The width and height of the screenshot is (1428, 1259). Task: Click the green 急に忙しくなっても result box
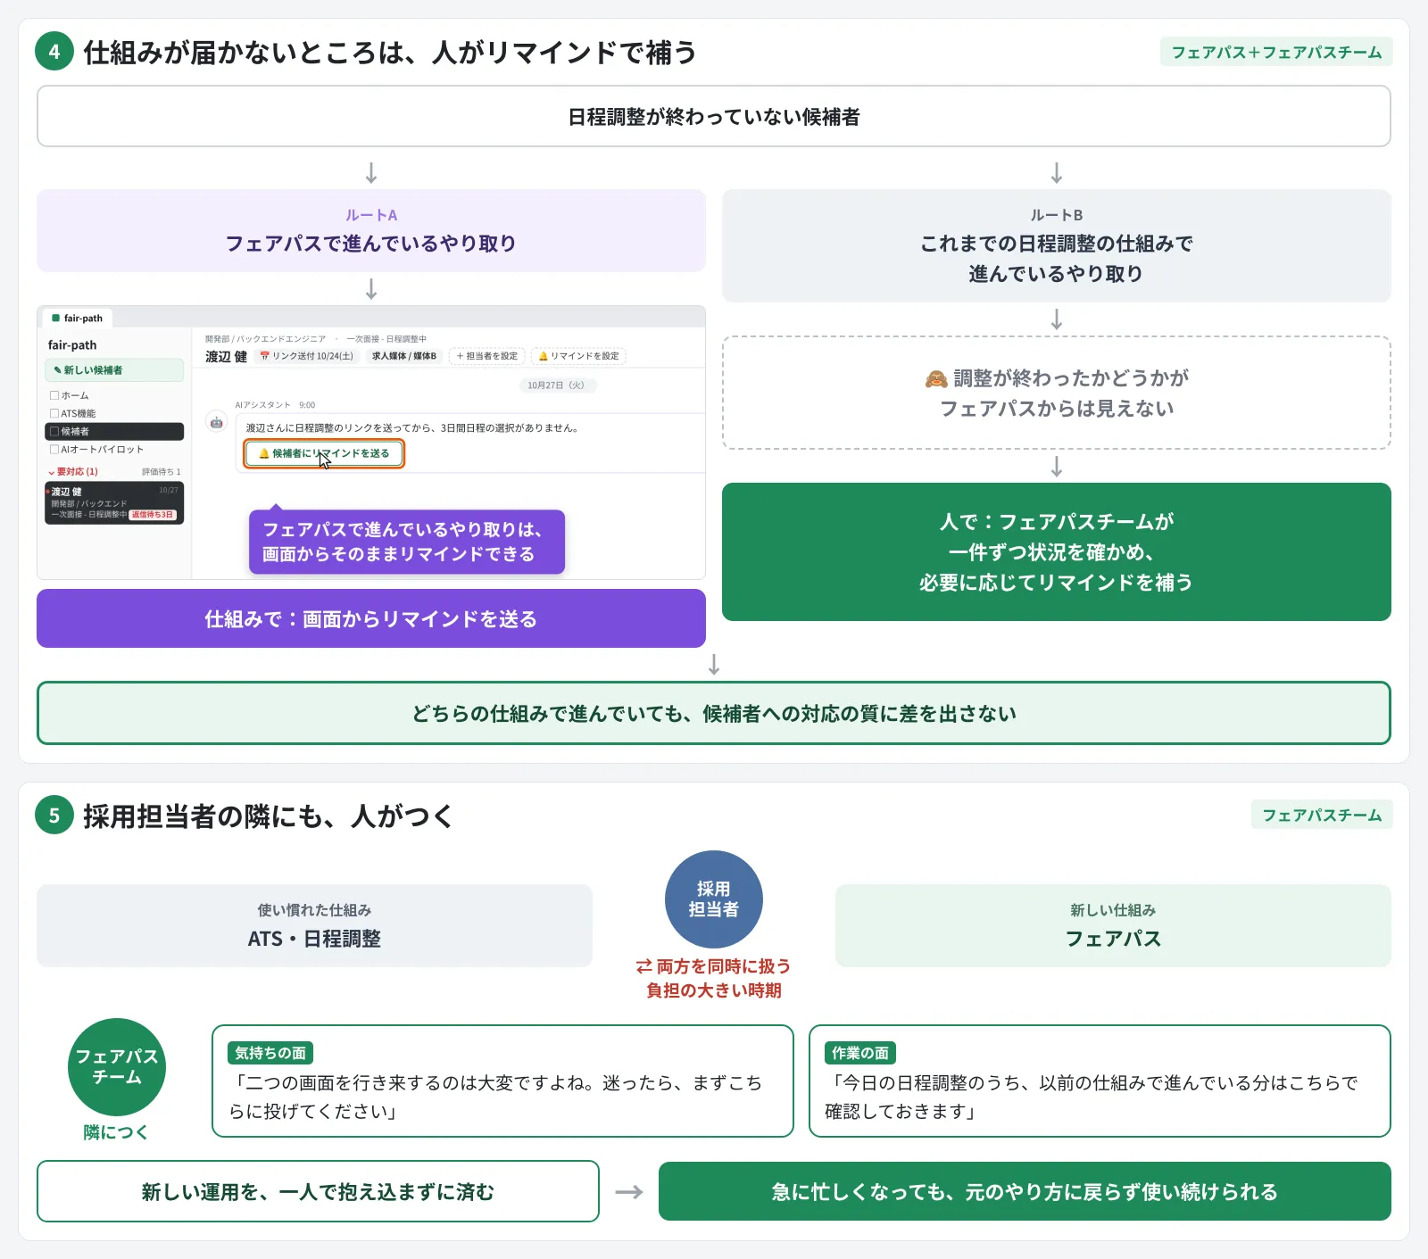click(x=1025, y=1191)
